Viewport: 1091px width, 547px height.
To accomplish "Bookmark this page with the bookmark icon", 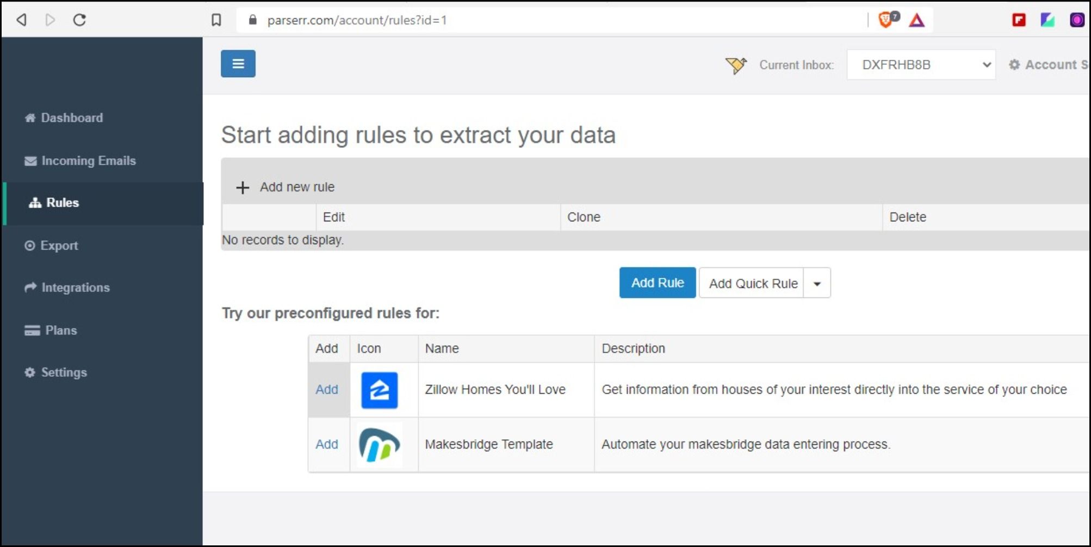I will pyautogui.click(x=216, y=20).
